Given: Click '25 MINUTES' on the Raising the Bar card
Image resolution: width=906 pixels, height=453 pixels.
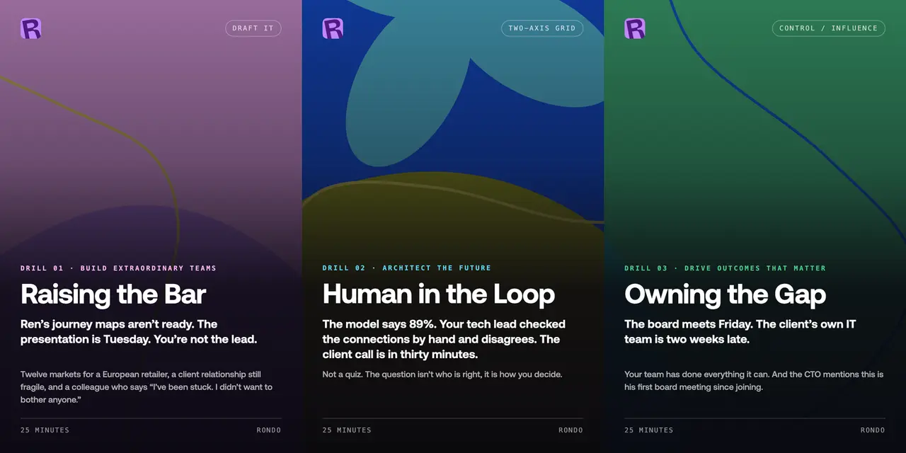Looking at the screenshot, I should click(x=45, y=430).
